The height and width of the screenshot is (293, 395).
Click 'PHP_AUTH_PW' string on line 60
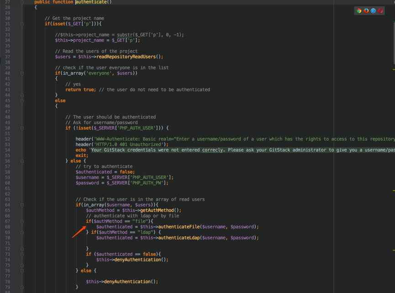[x=147, y=183]
